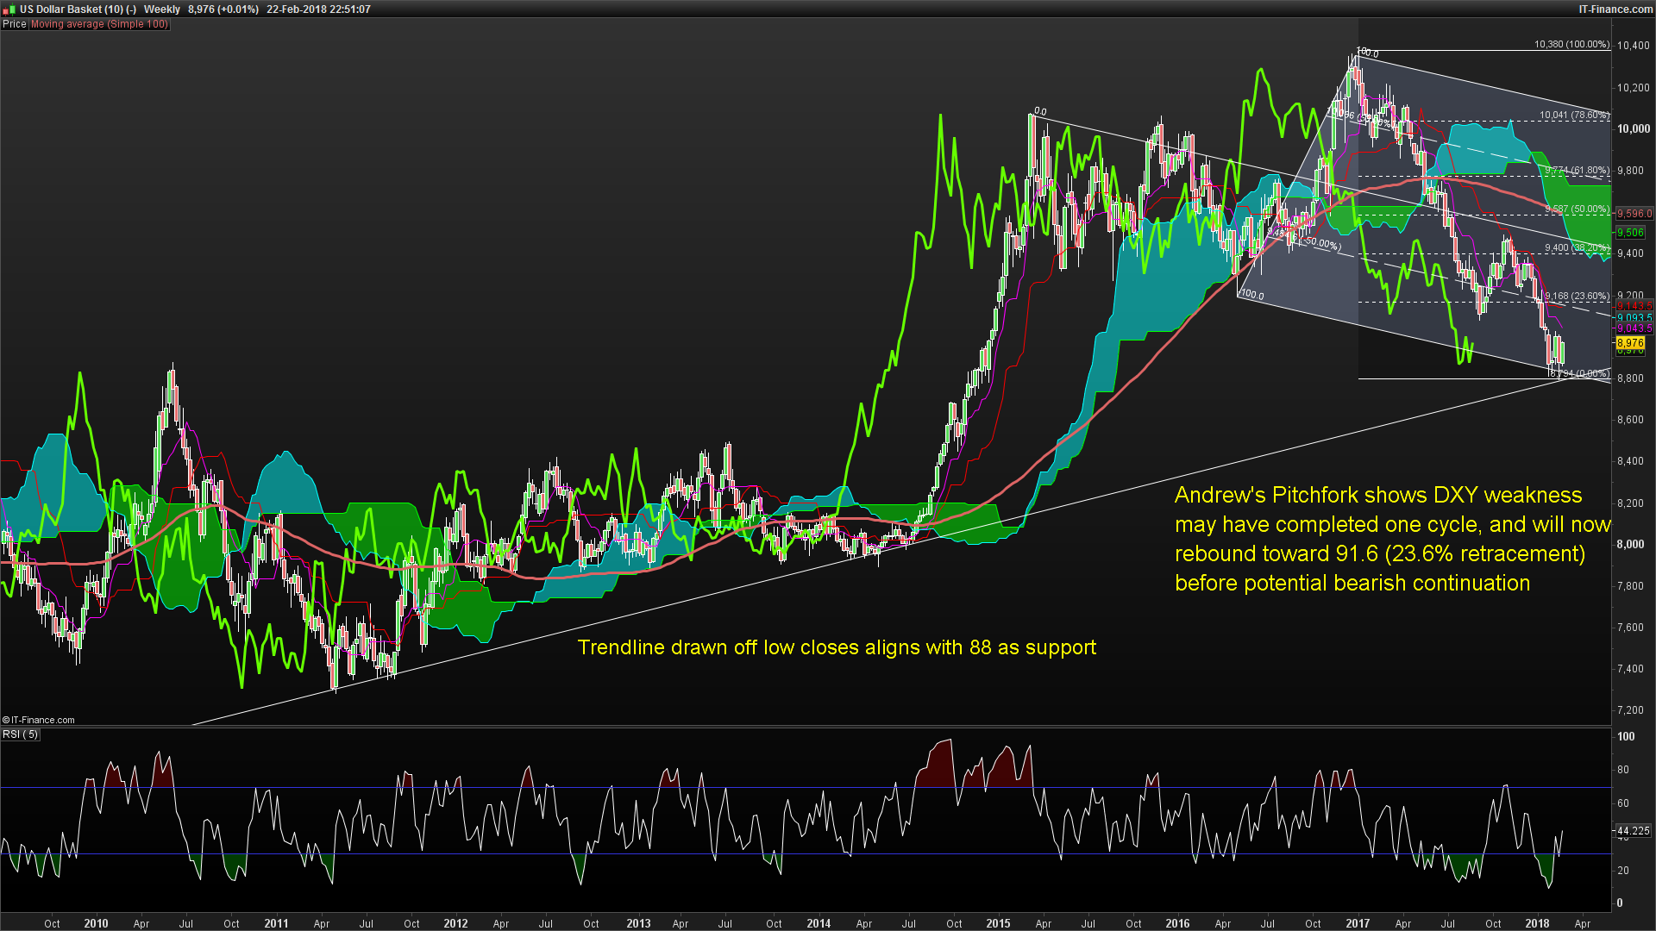
Task: Click the 60 level on RSI axis
Action: point(1623,803)
